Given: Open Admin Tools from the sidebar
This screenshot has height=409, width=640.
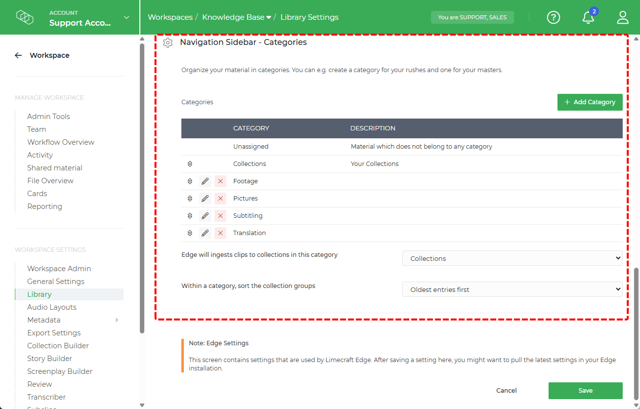Looking at the screenshot, I should [x=48, y=116].
